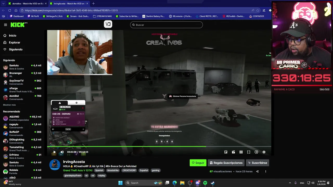This screenshot has height=187, width=333.
Task: Cast the video to another device
Action: (233, 152)
